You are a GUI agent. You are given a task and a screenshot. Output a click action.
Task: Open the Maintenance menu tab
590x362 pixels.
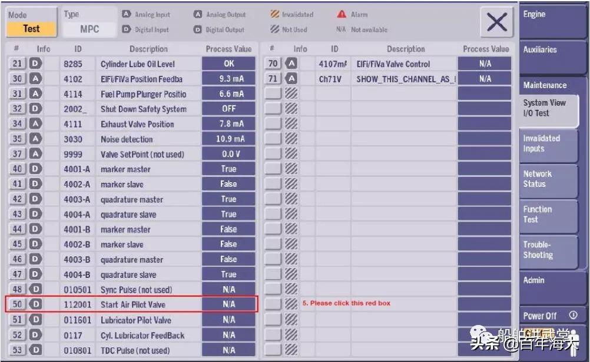(x=552, y=85)
